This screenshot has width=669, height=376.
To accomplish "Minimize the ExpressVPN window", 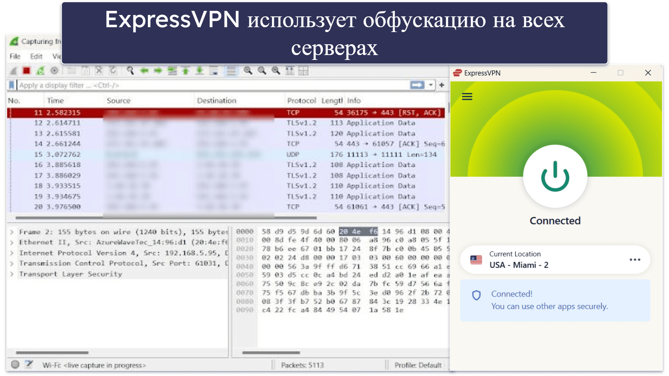I will pyautogui.click(x=593, y=73).
